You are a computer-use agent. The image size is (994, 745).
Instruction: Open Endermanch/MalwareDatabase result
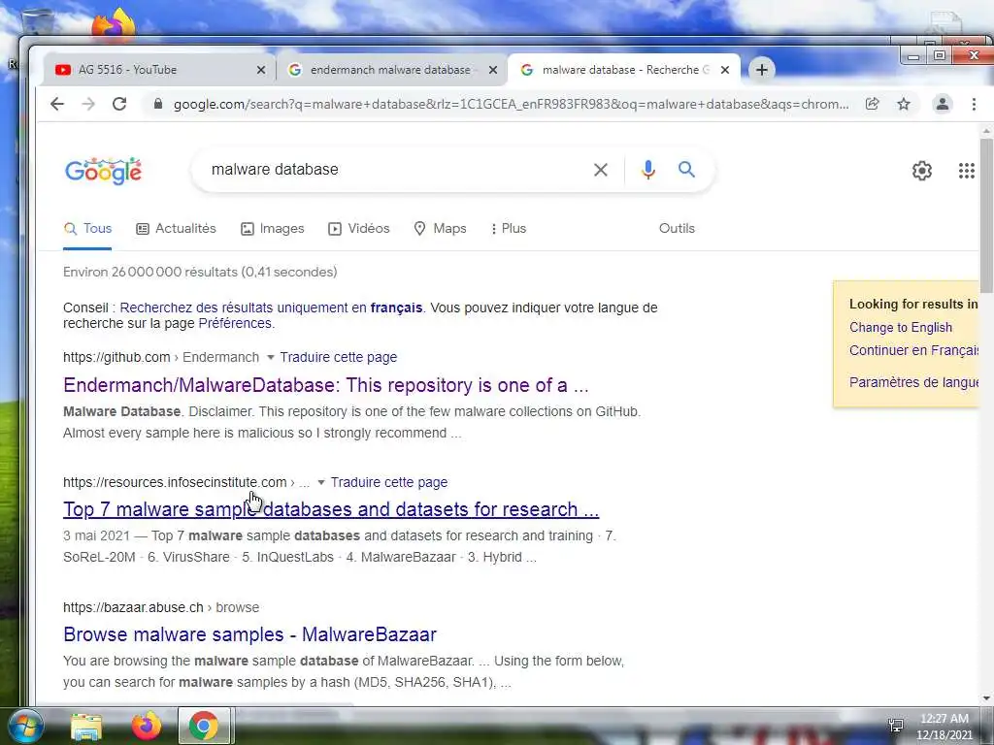(x=326, y=385)
